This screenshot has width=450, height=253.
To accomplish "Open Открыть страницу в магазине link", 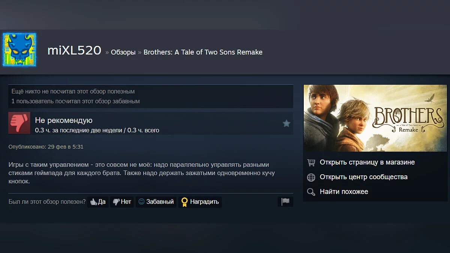I will (367, 162).
